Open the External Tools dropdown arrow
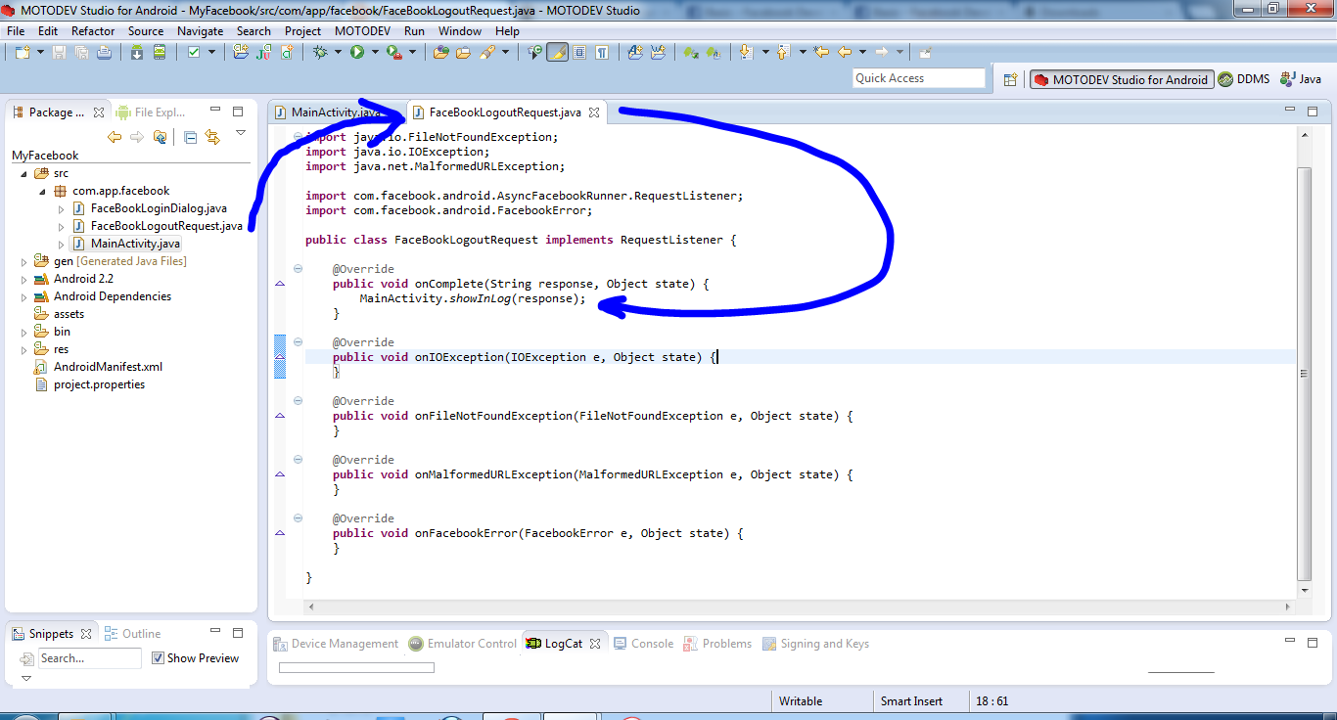Image resolution: width=1337 pixels, height=720 pixels. (x=412, y=52)
